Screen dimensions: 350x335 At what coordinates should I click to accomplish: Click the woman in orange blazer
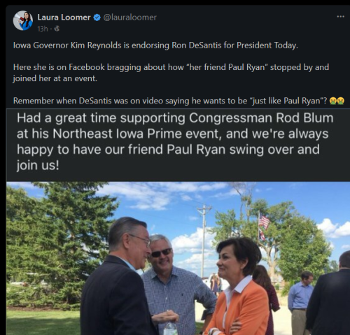(x=238, y=287)
